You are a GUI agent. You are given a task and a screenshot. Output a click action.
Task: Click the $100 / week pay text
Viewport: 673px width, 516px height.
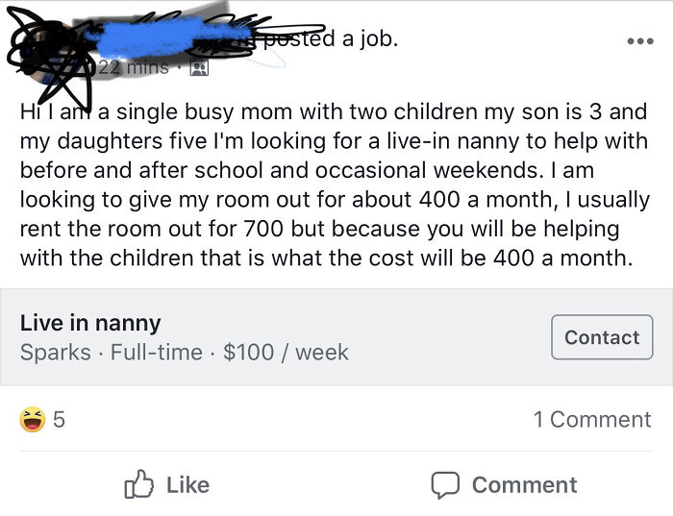click(x=286, y=353)
